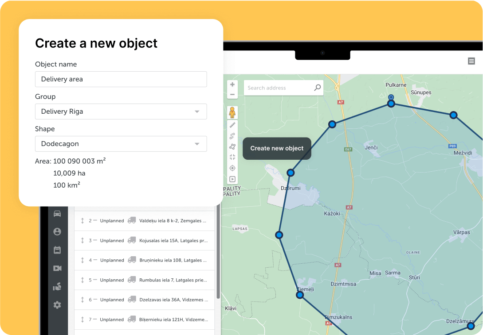Open the settings gear sidebar icon

[x=57, y=305]
